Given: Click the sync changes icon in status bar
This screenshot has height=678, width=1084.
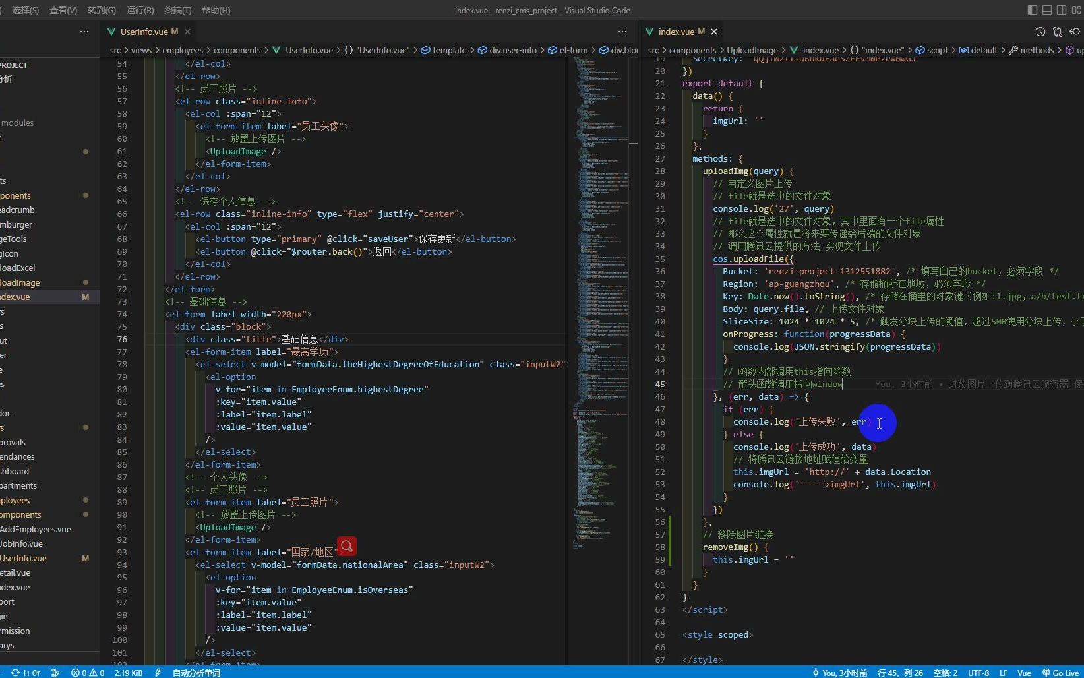Looking at the screenshot, I should pyautogui.click(x=26, y=673).
